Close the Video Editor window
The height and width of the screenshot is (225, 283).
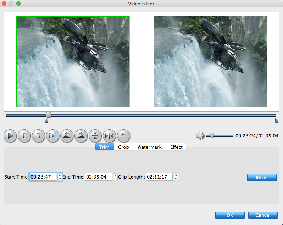pos(4,4)
